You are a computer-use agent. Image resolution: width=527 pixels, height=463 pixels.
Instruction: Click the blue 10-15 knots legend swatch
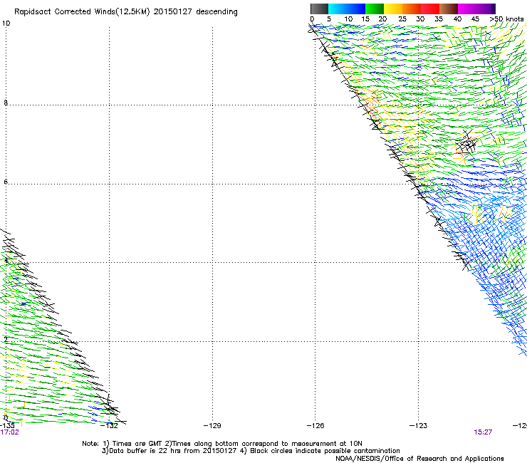click(356, 9)
